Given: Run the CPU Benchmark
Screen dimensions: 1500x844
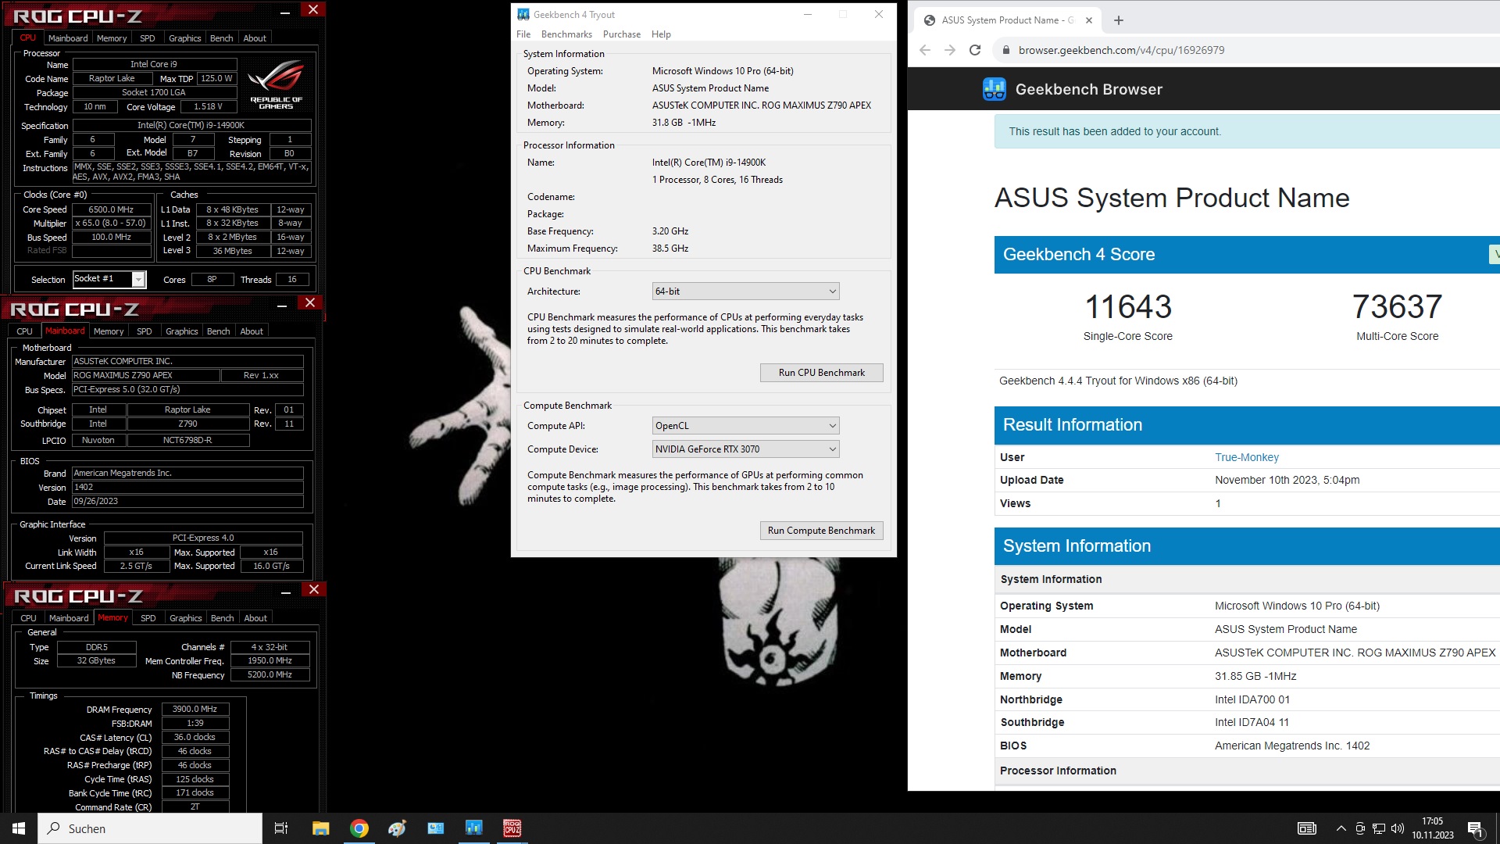Looking at the screenshot, I should pyautogui.click(x=822, y=373).
